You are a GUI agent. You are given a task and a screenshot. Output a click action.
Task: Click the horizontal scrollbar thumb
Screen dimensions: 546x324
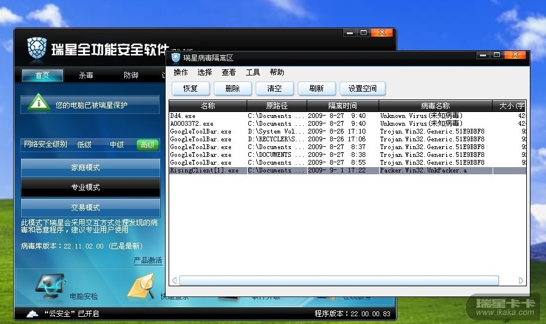(x=339, y=280)
